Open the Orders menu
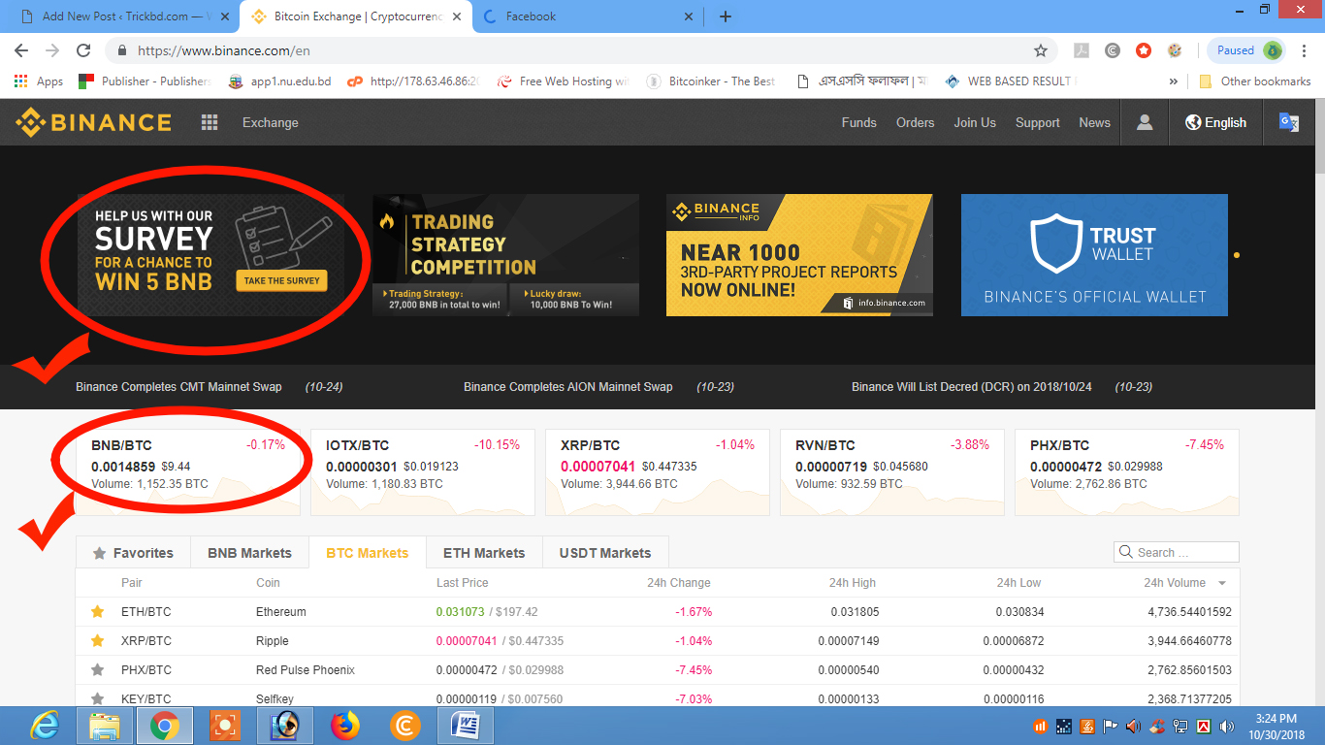The image size is (1325, 745). click(916, 122)
